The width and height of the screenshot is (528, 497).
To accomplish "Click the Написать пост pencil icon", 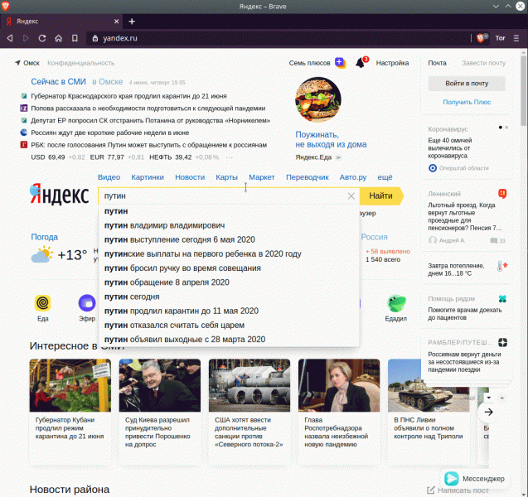I will [x=431, y=490].
